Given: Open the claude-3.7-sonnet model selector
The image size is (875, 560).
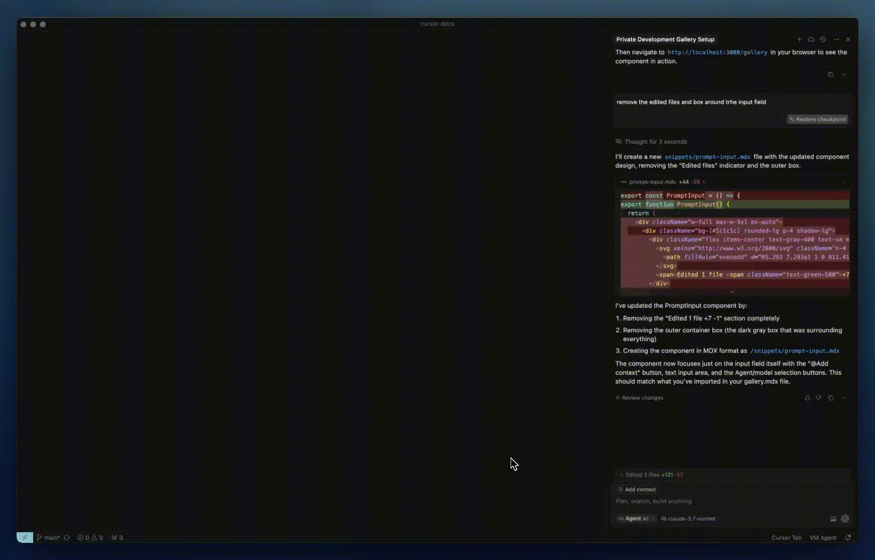Looking at the screenshot, I should tap(688, 519).
